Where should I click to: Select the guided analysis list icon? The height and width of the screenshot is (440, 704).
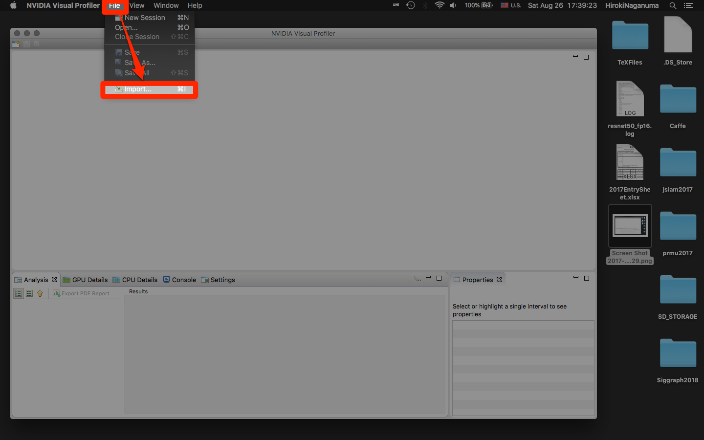(x=18, y=293)
